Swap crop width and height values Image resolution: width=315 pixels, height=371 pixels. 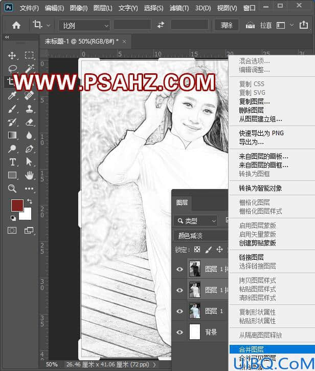coord(161,25)
